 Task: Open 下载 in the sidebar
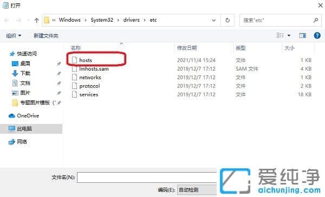pos(25,73)
